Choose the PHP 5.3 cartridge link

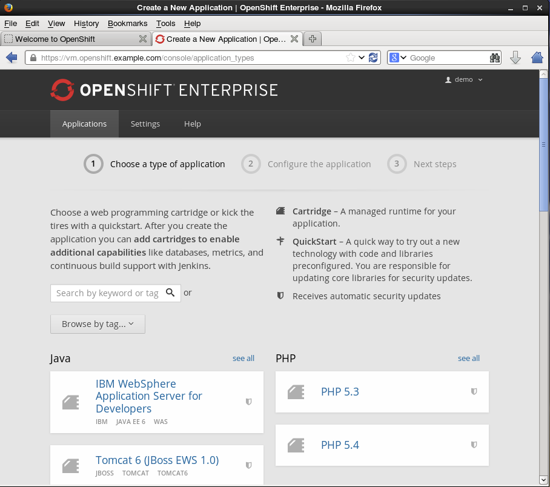tap(340, 391)
